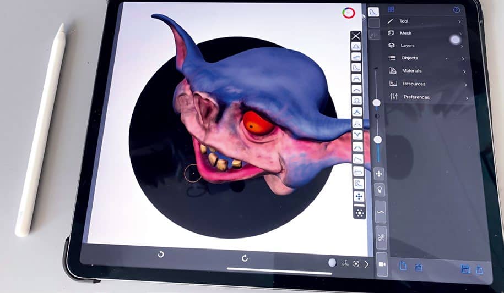Share the scene via the export icon
The image size is (504, 293).
coord(479,269)
